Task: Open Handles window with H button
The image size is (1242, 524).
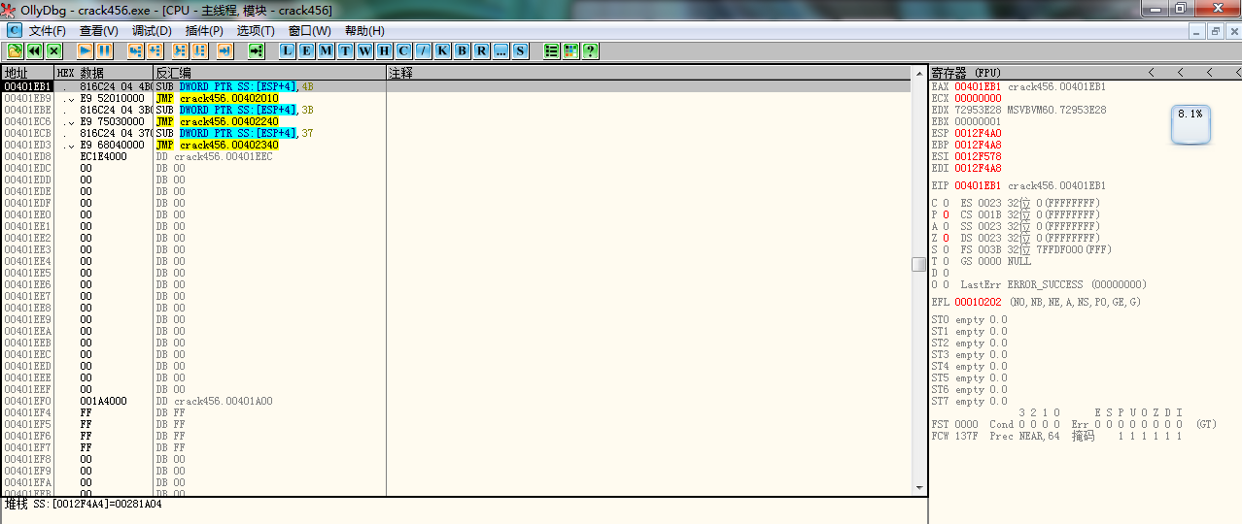Action: click(385, 50)
